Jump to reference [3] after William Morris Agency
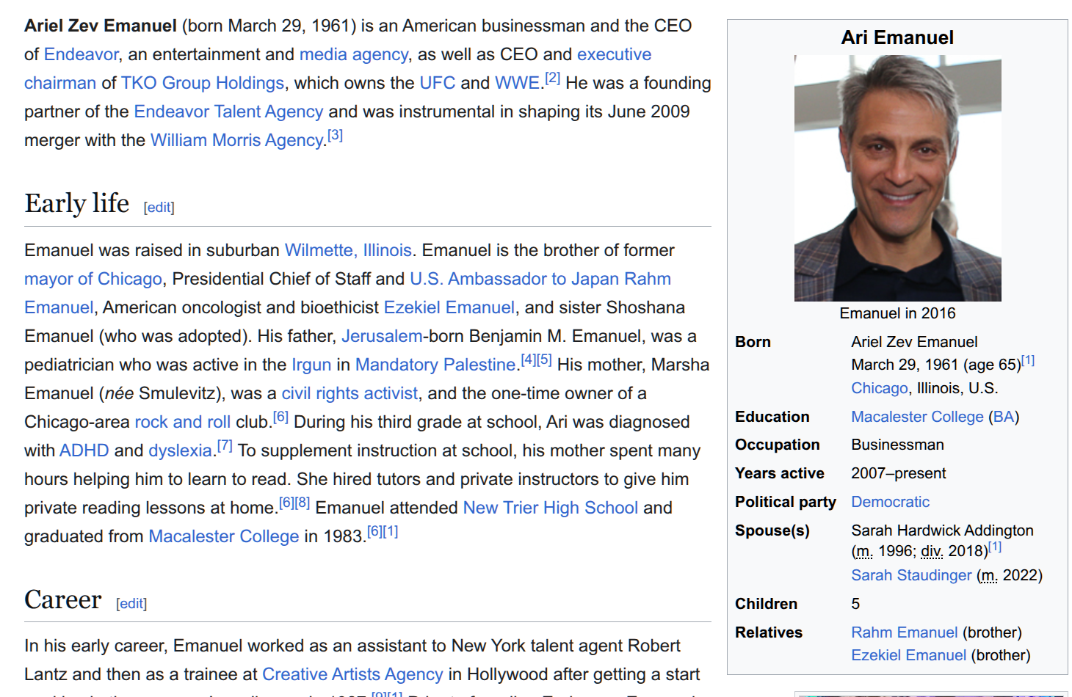Screen dimensions: 1072x697 pyautogui.click(x=336, y=135)
